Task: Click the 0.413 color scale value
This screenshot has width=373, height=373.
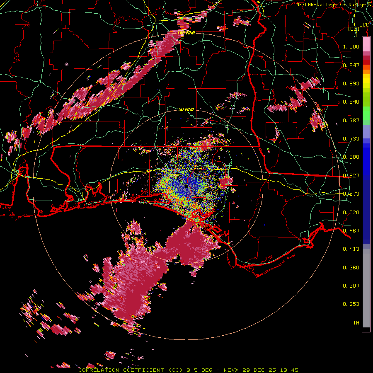Action: click(x=351, y=249)
